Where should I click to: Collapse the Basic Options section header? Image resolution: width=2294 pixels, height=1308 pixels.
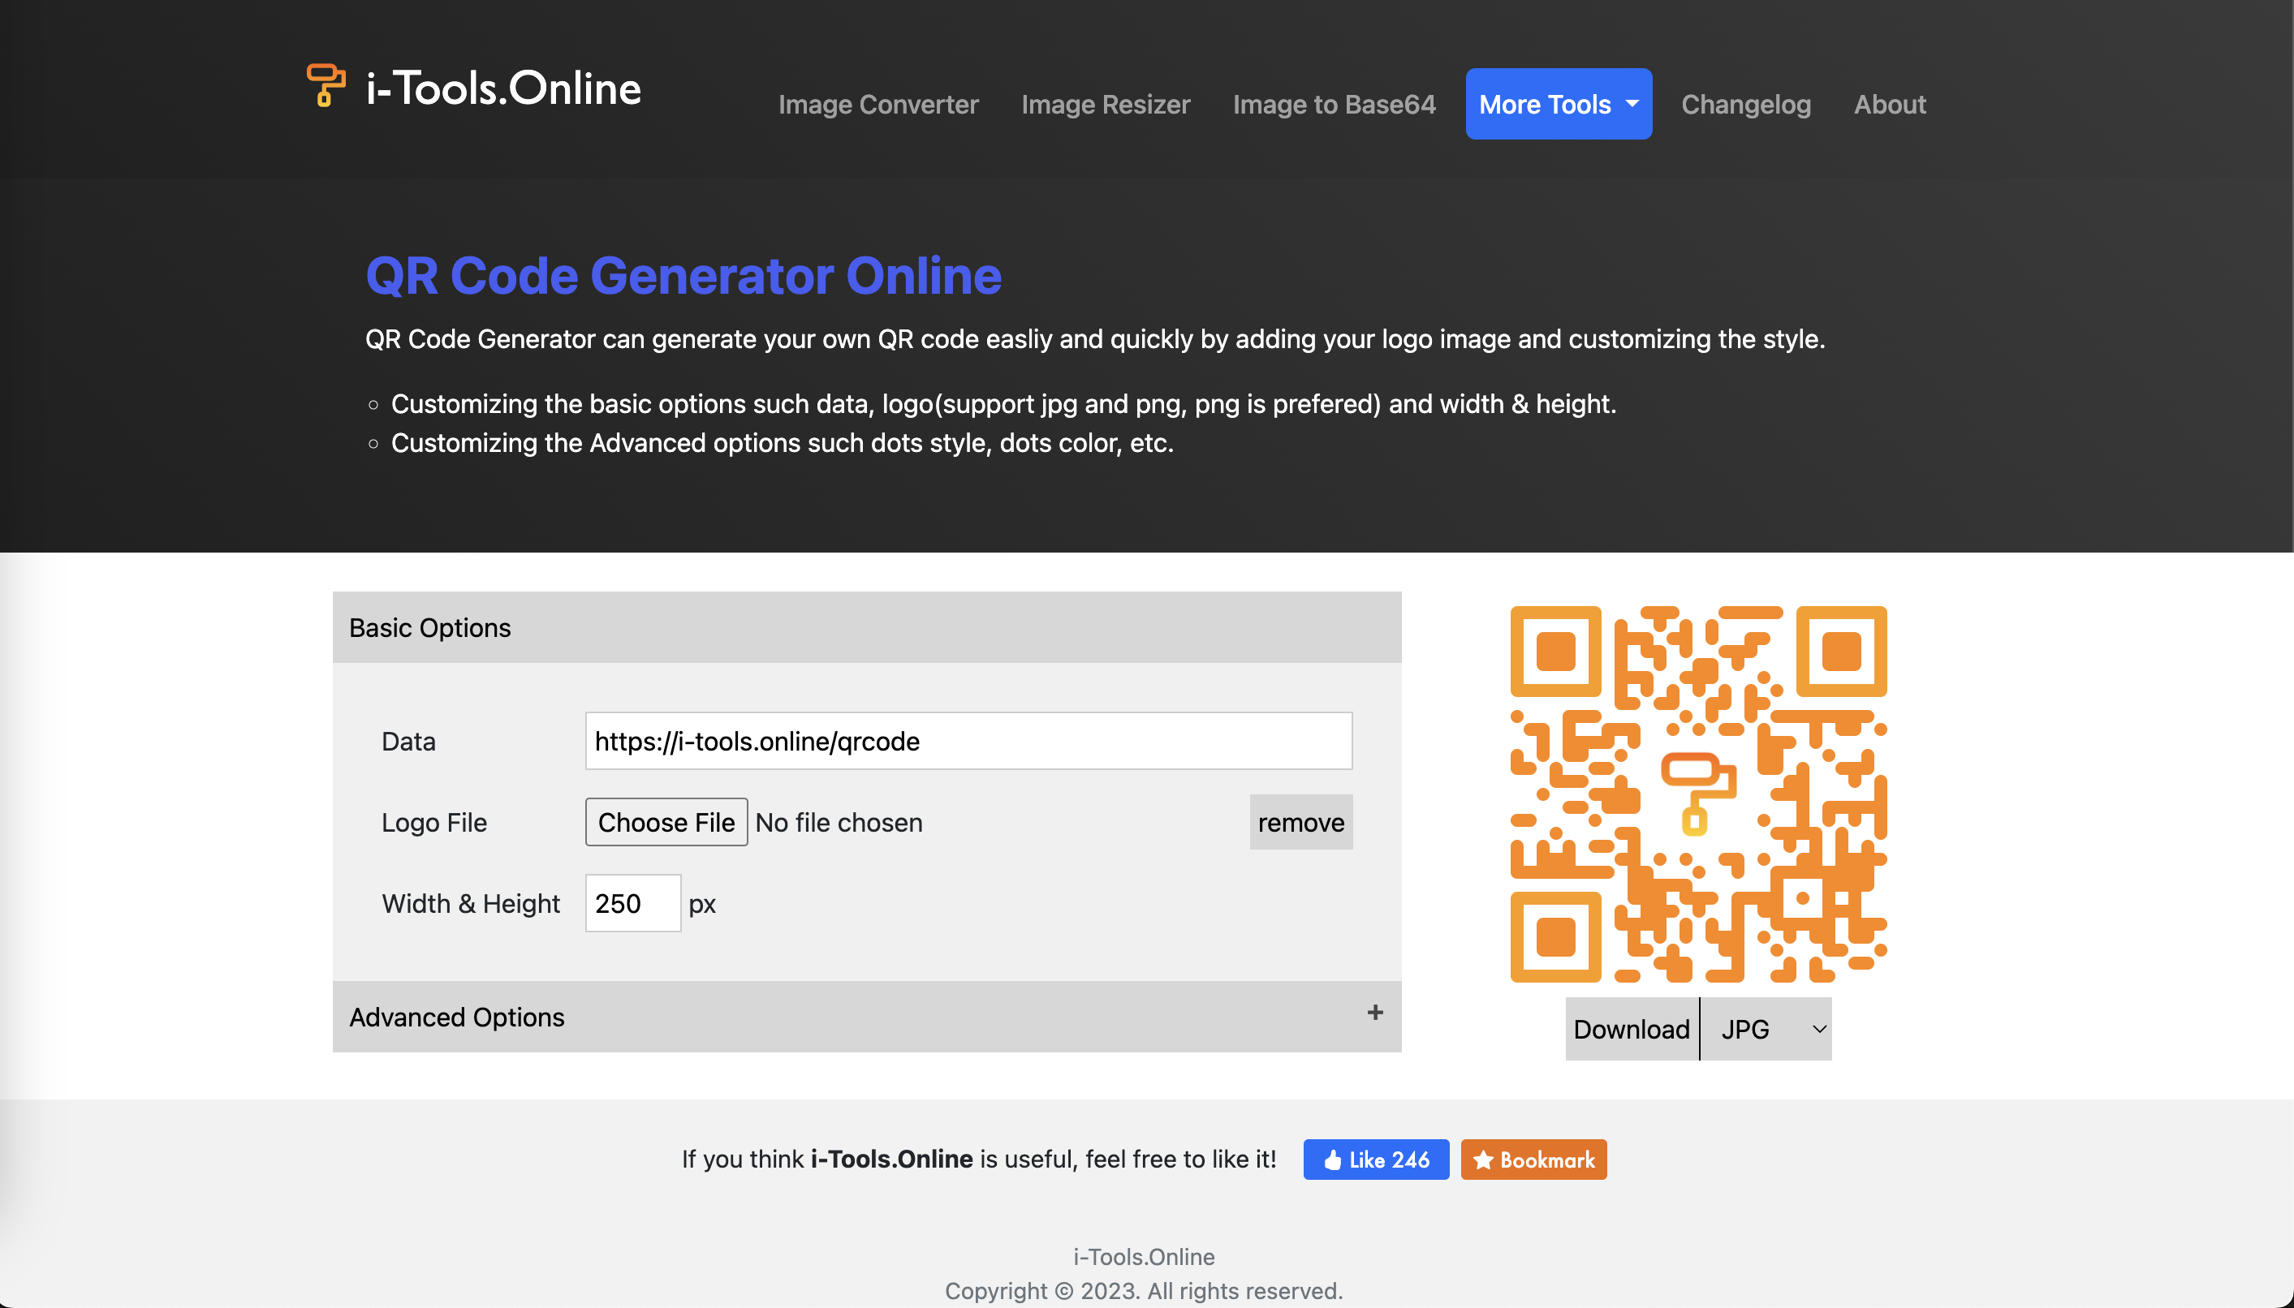(866, 627)
